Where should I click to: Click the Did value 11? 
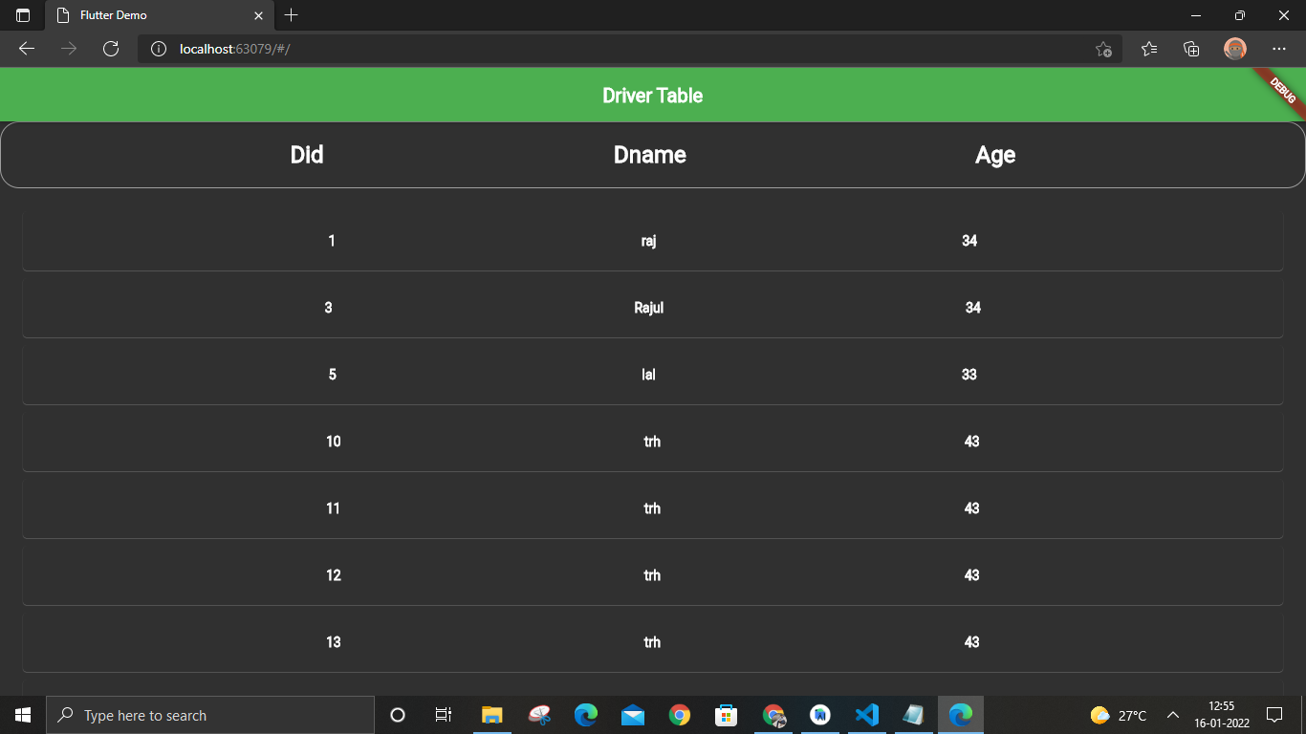pos(333,508)
